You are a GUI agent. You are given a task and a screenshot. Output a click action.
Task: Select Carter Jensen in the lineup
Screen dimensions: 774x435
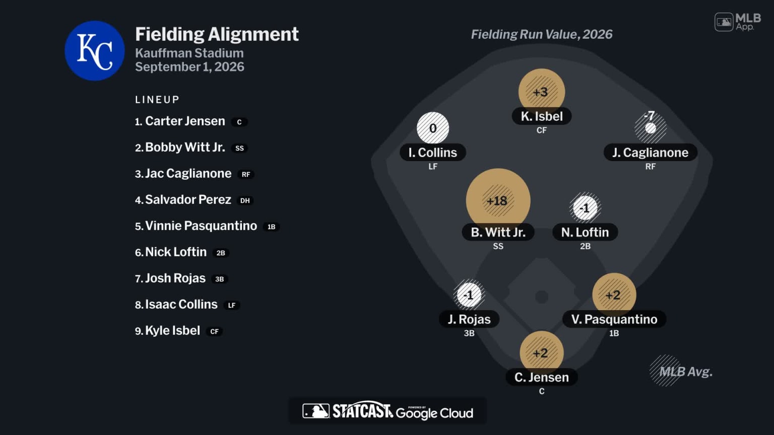tap(185, 121)
